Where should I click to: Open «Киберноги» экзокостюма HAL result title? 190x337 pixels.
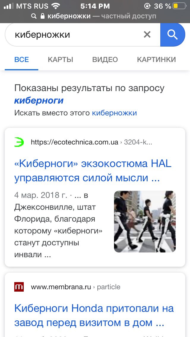93,171
